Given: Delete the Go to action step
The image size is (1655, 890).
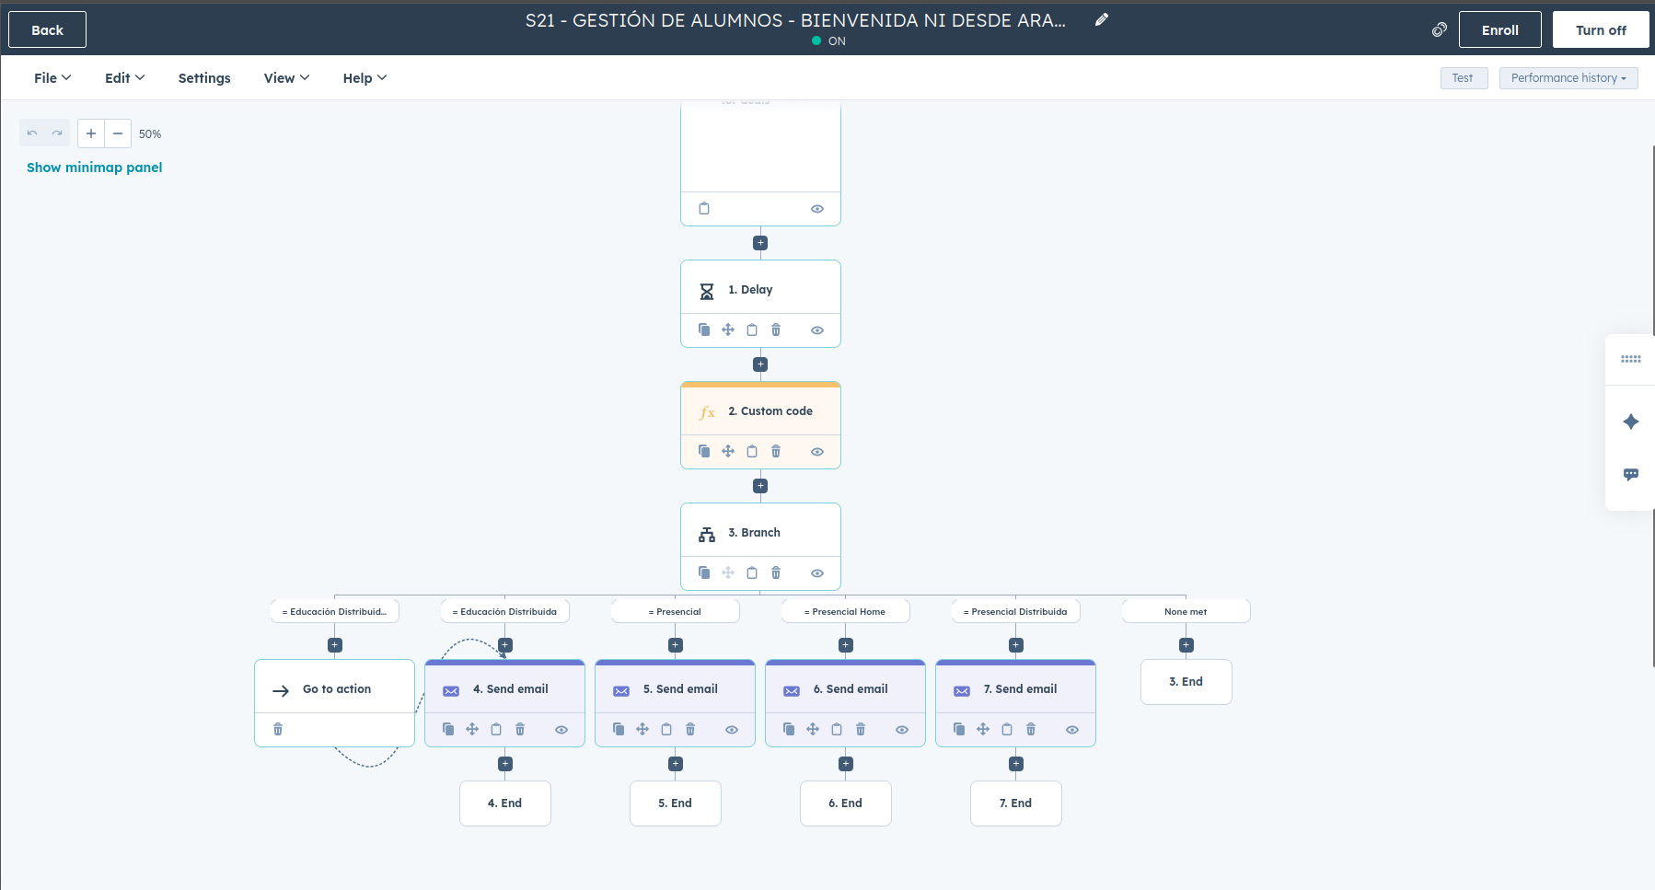Looking at the screenshot, I should [278, 730].
